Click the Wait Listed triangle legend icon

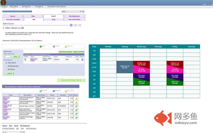pyautogui.click(x=66, y=91)
